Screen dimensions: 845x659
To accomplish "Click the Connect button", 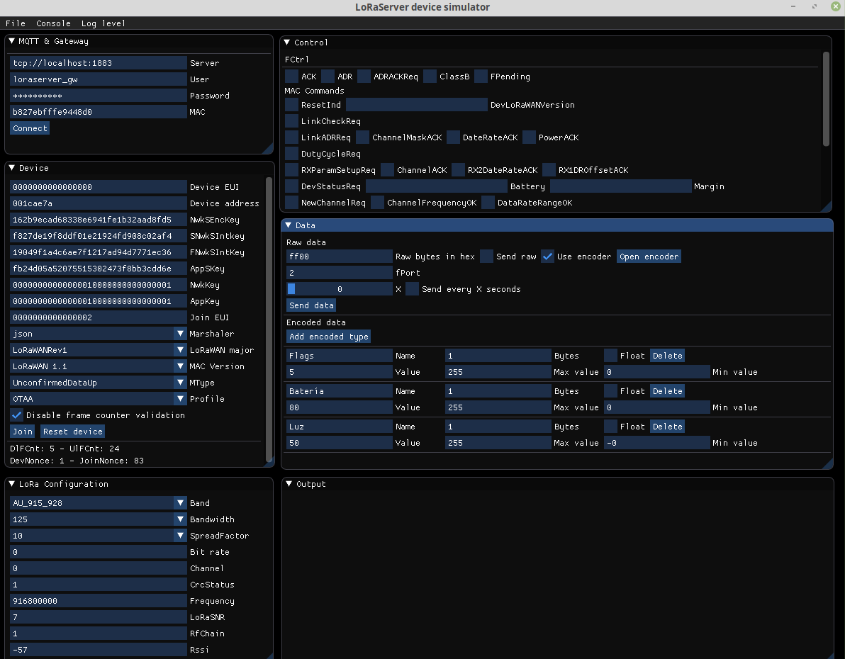I will click(x=30, y=128).
